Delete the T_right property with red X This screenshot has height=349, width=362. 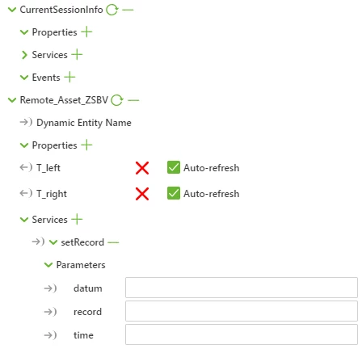(x=142, y=194)
